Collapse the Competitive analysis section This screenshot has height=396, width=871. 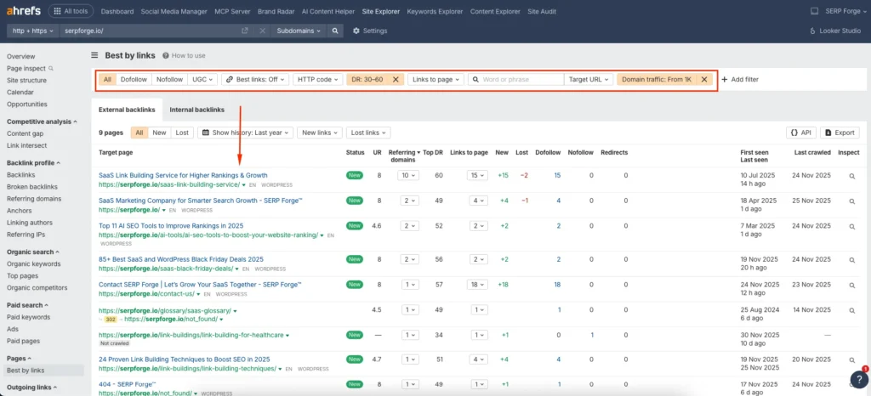tap(43, 122)
